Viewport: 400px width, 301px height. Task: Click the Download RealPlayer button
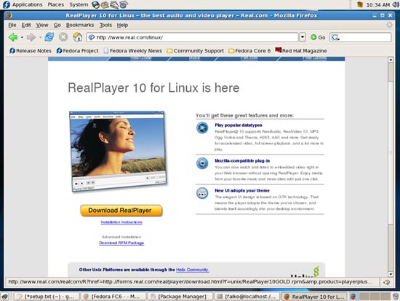pyautogui.click(x=121, y=211)
